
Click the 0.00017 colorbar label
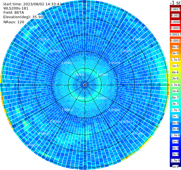coord(175,34)
